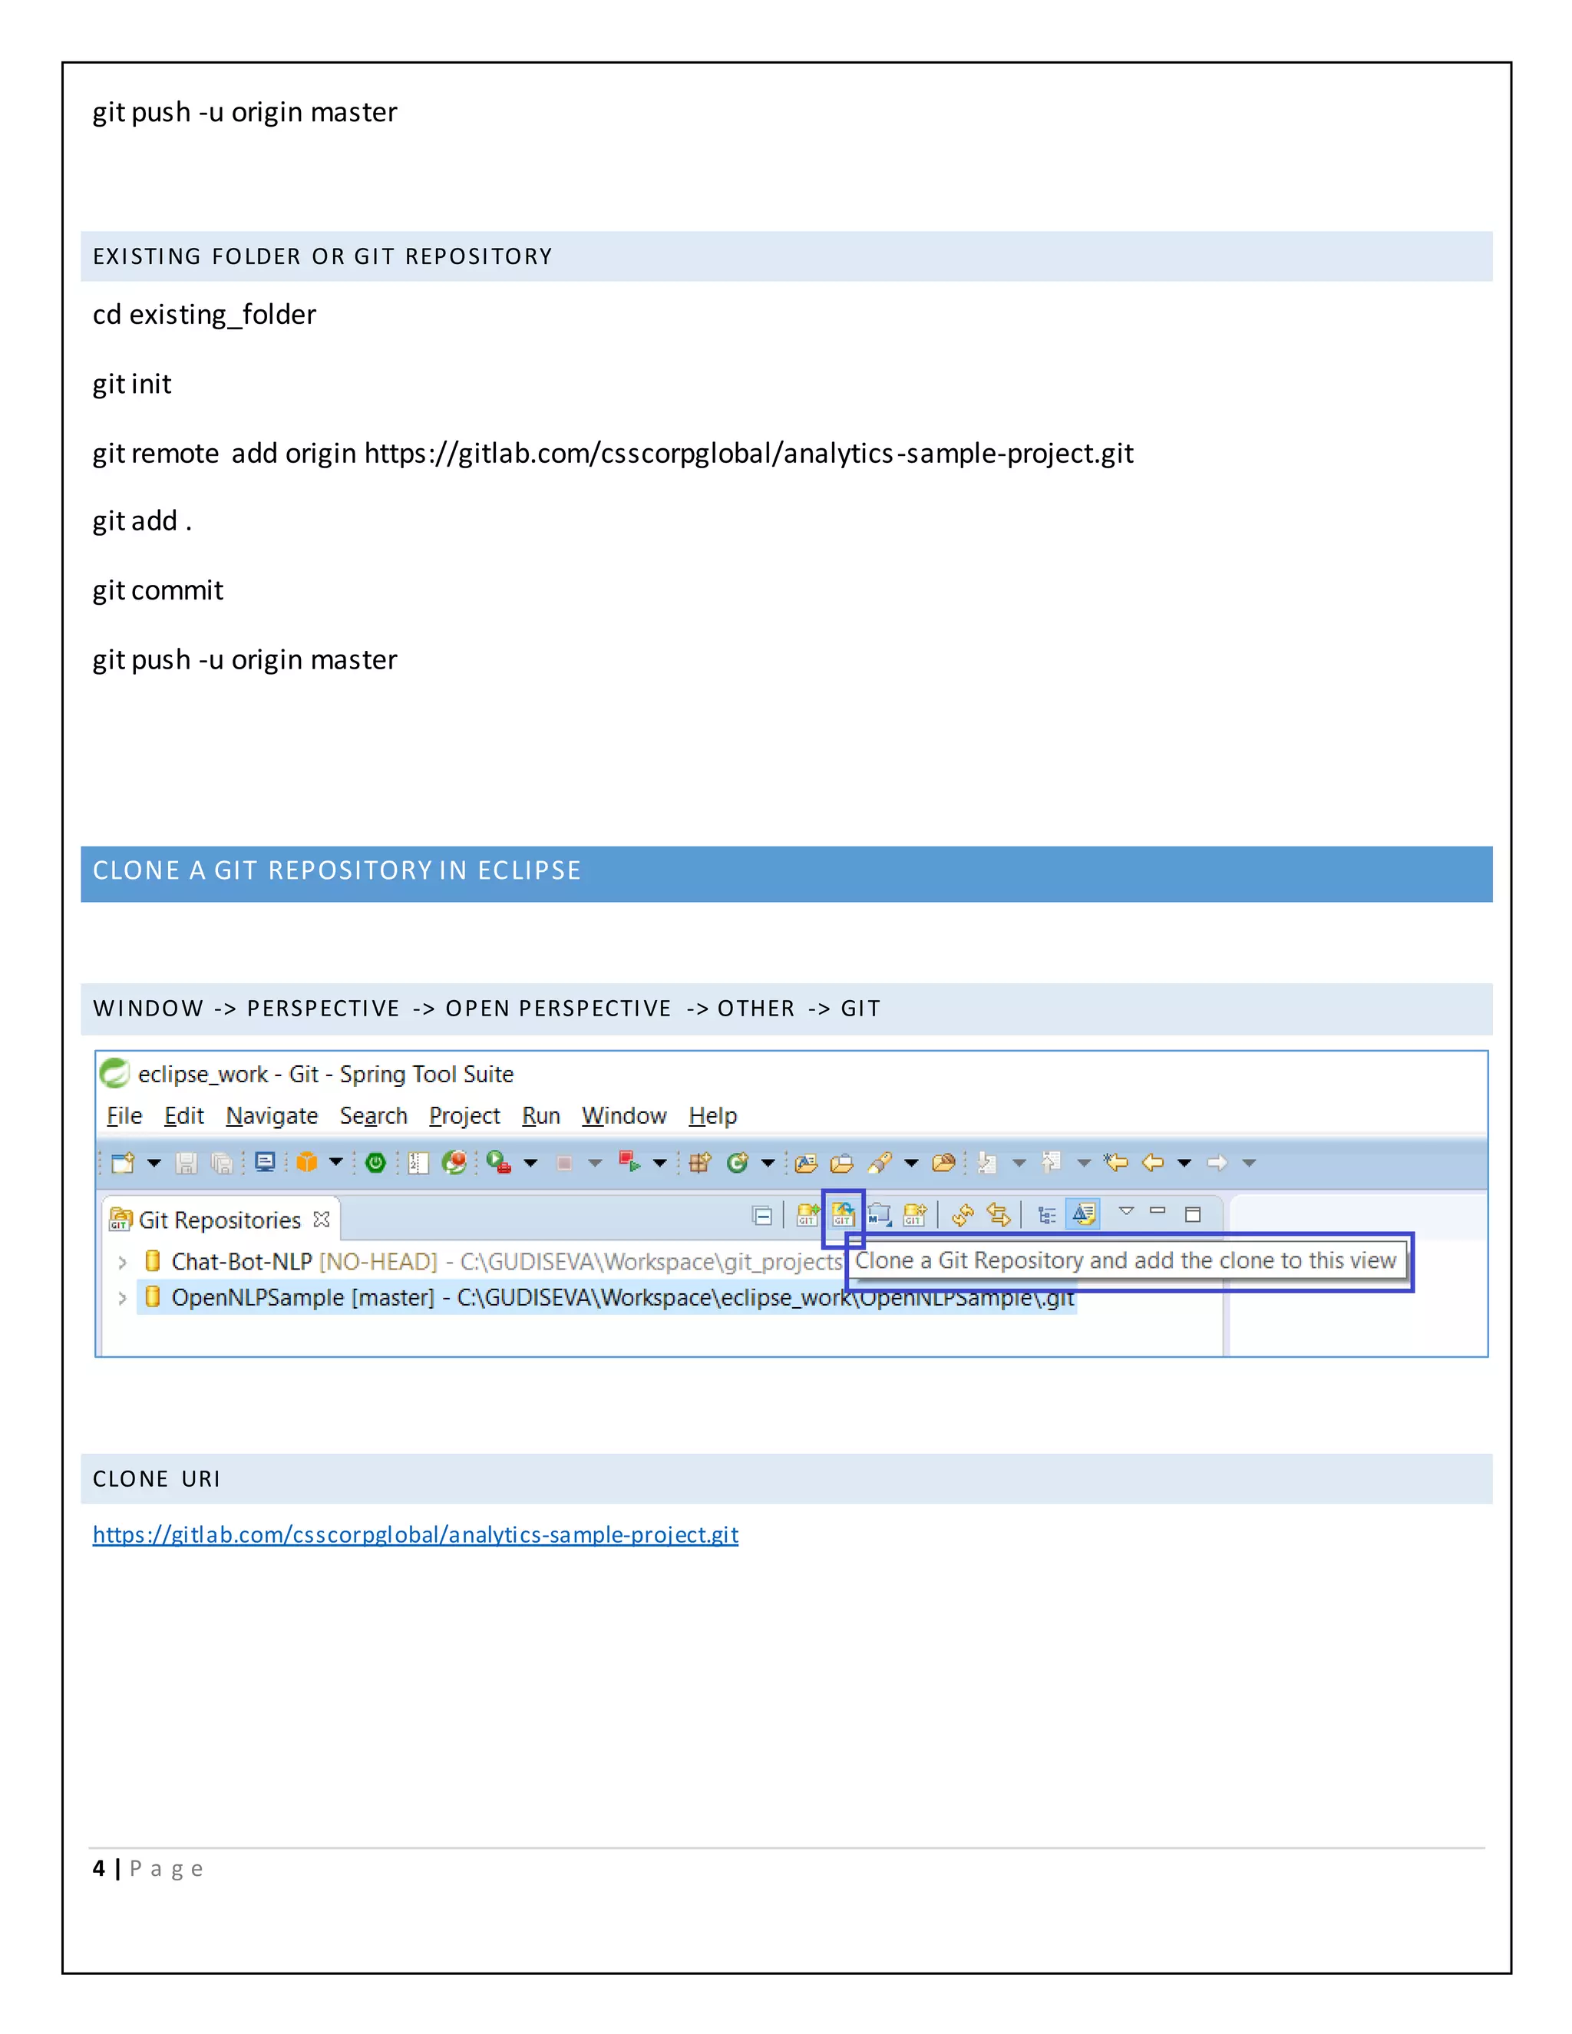Click Add existing local Git repository icon
Screen dimensions: 1572x2034
pyautogui.click(x=807, y=1214)
